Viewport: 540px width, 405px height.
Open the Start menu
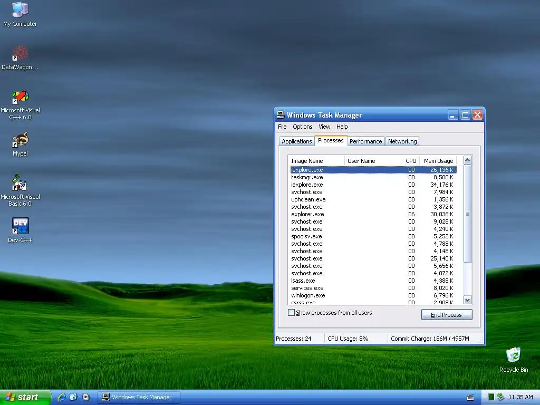(25, 397)
